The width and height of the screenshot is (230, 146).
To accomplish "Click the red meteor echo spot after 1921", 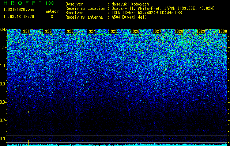I will [x=28, y=112].
